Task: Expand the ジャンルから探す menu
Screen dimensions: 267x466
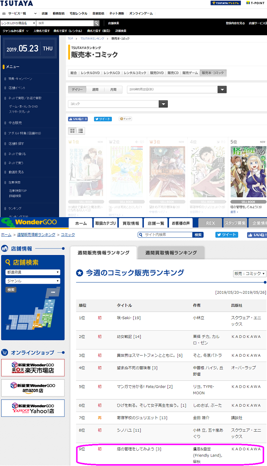Action: [16, 31]
